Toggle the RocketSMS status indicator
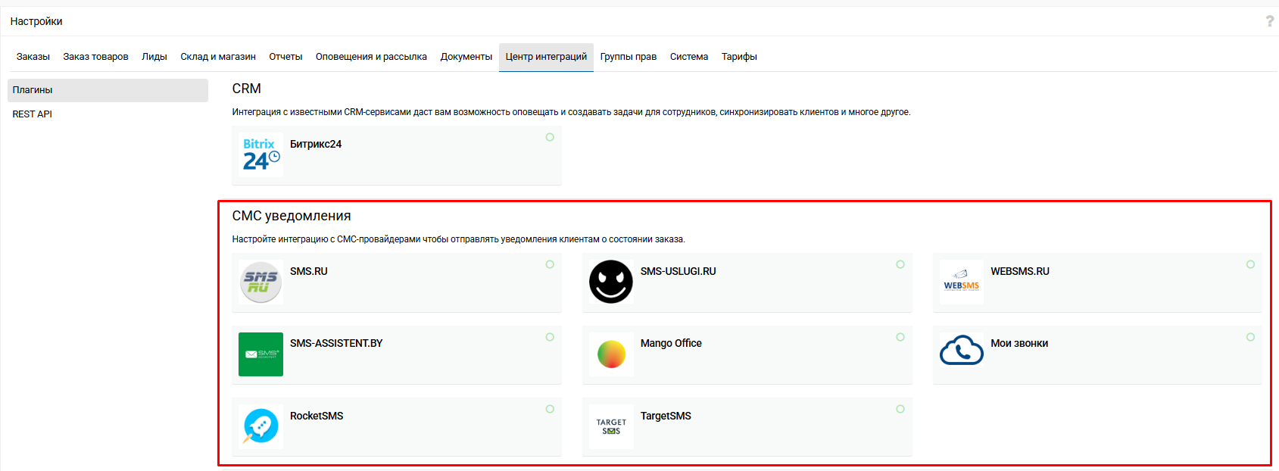 pyautogui.click(x=550, y=409)
